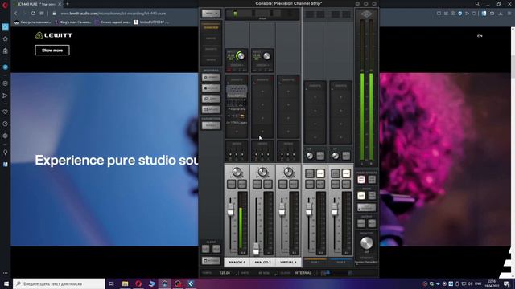The width and height of the screenshot is (515, 289).
Task: Switch to the INSERTS view
Action: point(211,50)
